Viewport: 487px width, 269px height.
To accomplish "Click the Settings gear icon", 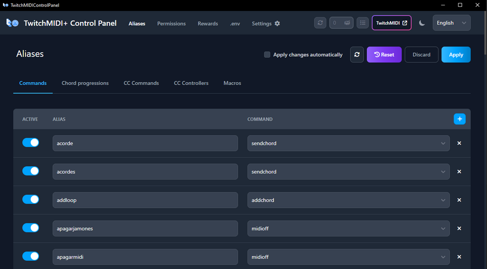I will click(277, 24).
